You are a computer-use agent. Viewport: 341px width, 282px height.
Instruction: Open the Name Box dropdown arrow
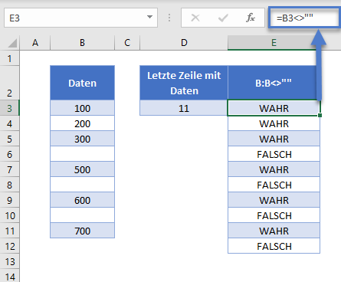tap(149, 18)
